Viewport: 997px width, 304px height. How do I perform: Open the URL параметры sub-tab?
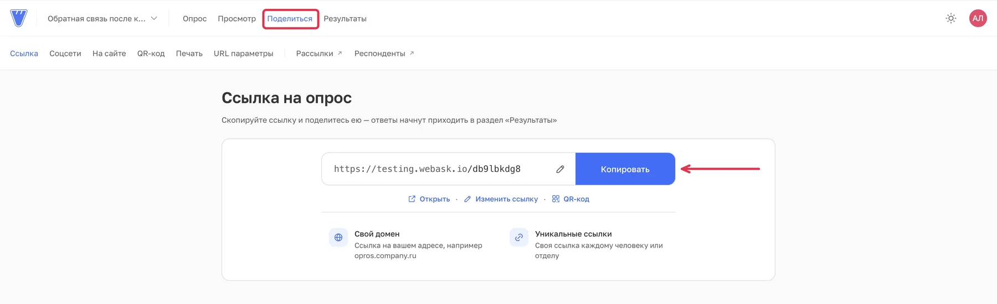(x=244, y=54)
